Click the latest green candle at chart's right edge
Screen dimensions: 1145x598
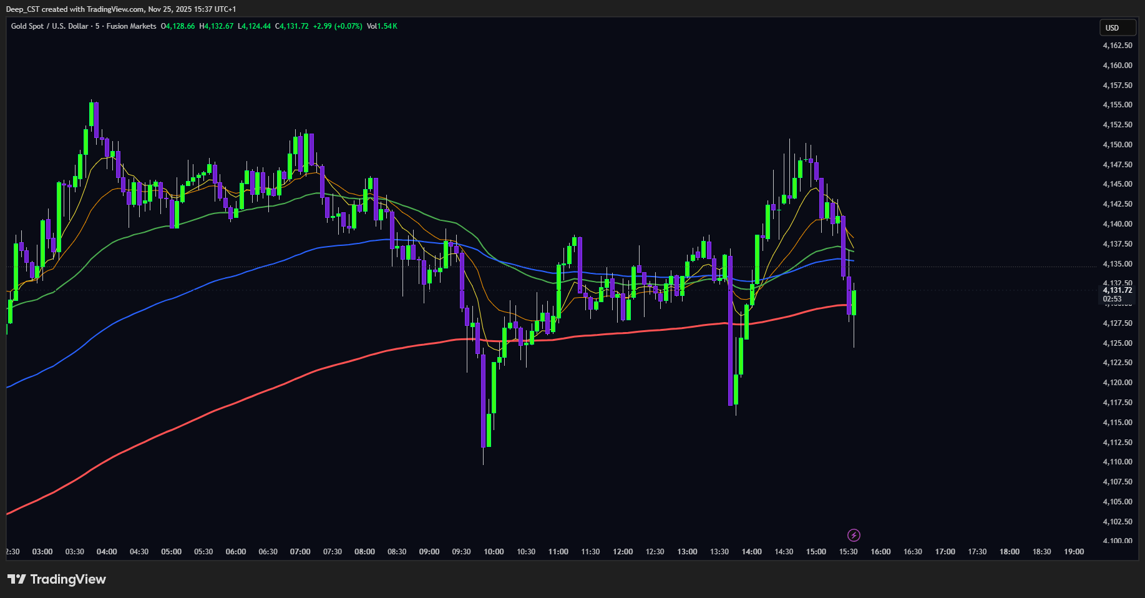point(854,303)
